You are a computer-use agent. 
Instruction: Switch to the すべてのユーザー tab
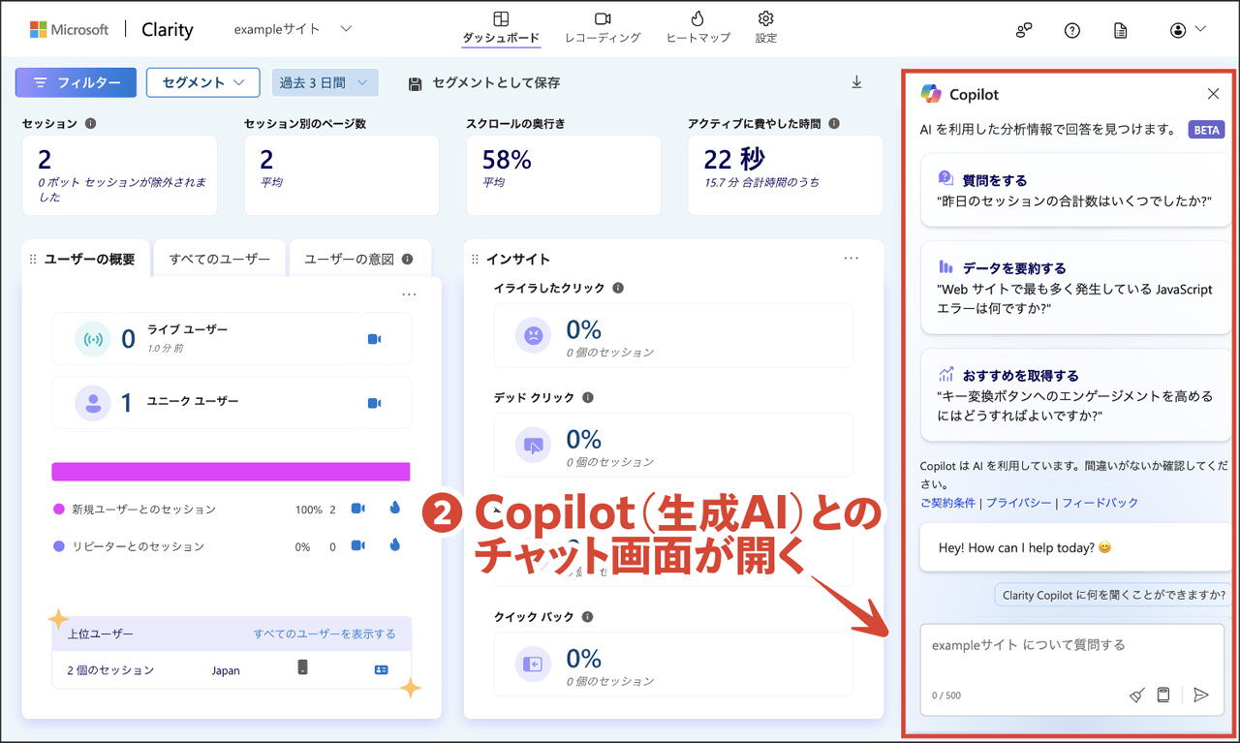coord(220,259)
